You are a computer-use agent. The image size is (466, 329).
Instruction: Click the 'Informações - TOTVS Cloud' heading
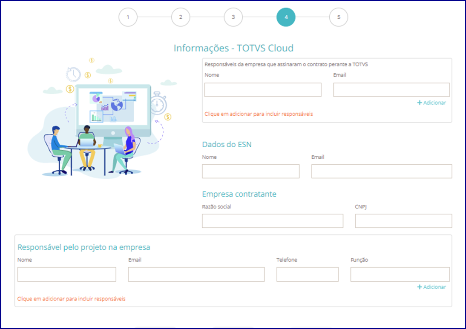pyautogui.click(x=233, y=48)
